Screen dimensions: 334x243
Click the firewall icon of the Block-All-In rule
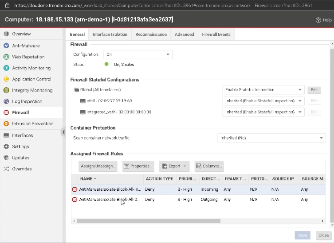[x=75, y=189]
